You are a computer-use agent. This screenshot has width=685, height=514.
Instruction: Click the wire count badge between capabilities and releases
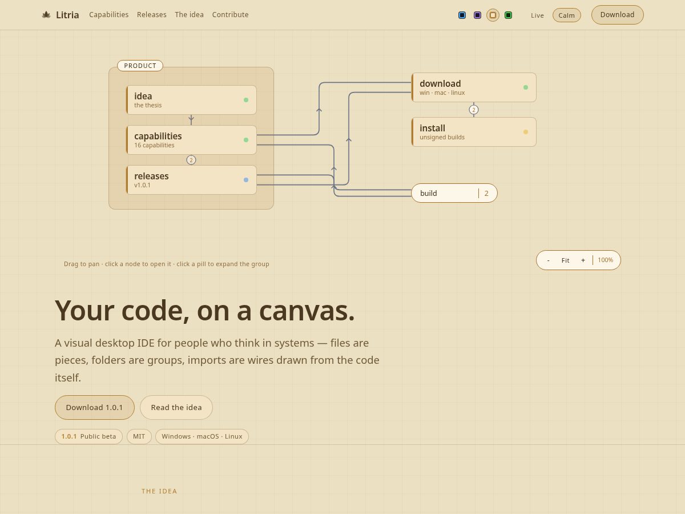[191, 160]
